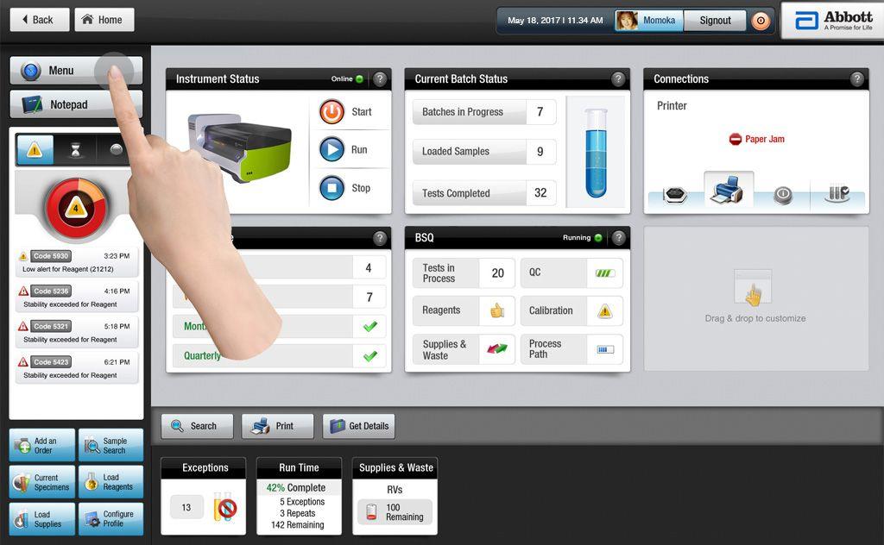
Task: Click the QC level indicator bar
Action: [x=604, y=273]
